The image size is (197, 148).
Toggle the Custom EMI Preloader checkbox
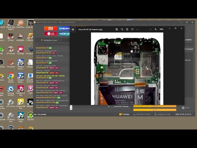point(112,106)
